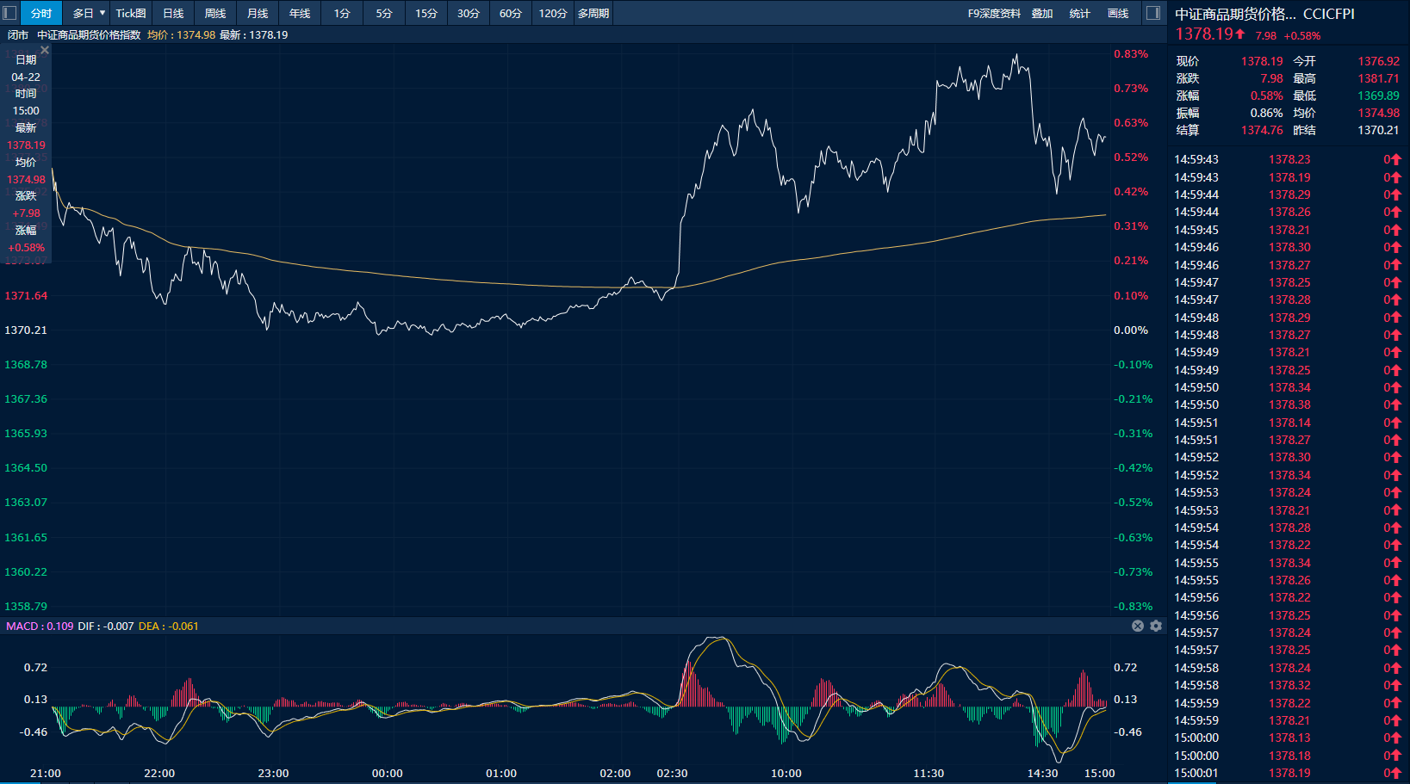Click the 叠加 overlay button
The height and width of the screenshot is (784, 1410).
1042,13
